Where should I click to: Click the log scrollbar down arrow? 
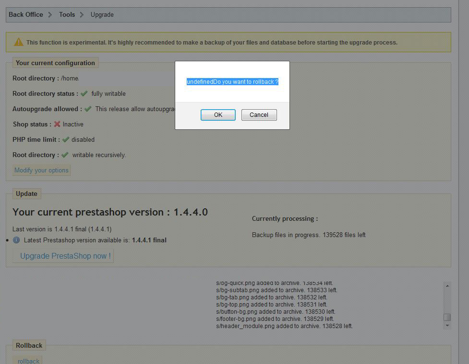(x=447, y=326)
